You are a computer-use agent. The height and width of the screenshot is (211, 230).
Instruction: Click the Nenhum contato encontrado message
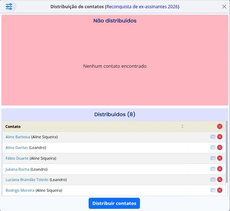coord(115,66)
